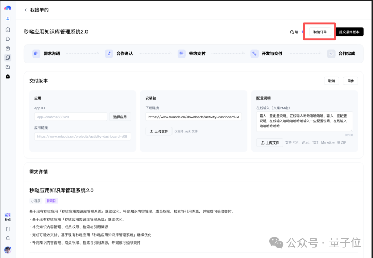Click the 我接单的 breadcrumb title
Image resolution: width=373 pixels, height=258 pixels.
39,10
